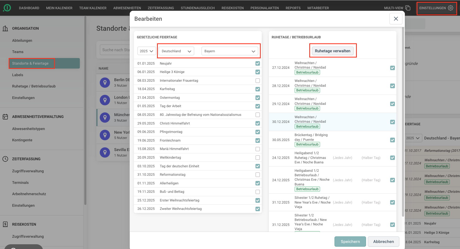Open Teams in the sidebar
The image size is (460, 249).
(18, 52)
